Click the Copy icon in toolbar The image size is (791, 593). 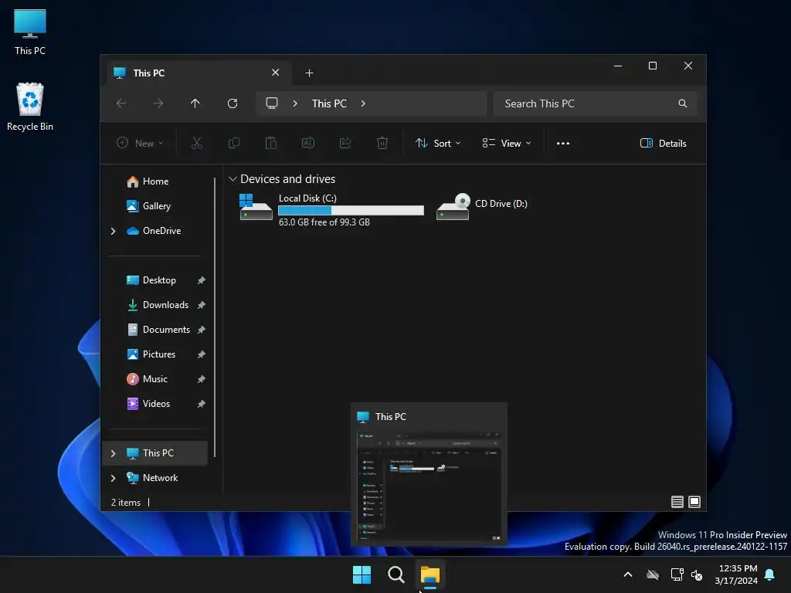click(x=234, y=143)
